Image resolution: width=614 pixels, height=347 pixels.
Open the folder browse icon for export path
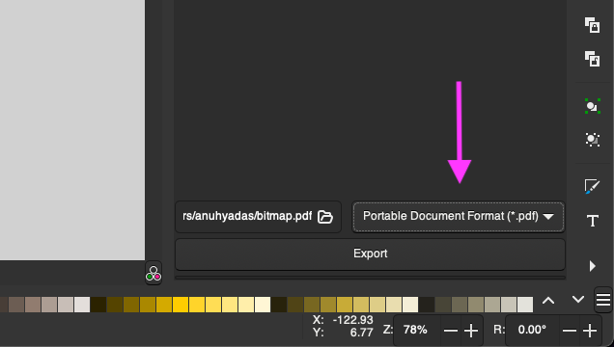325,217
